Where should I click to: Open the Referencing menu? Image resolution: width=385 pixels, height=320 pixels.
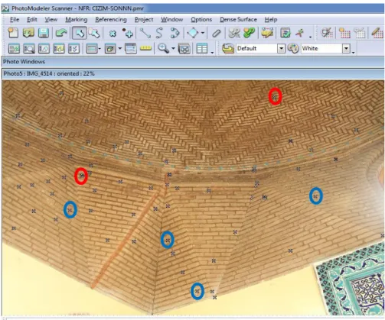pos(111,19)
